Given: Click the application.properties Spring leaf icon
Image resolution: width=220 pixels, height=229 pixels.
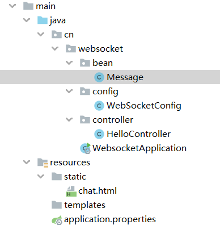Looking at the screenshot, I should pyautogui.click(x=57, y=220).
